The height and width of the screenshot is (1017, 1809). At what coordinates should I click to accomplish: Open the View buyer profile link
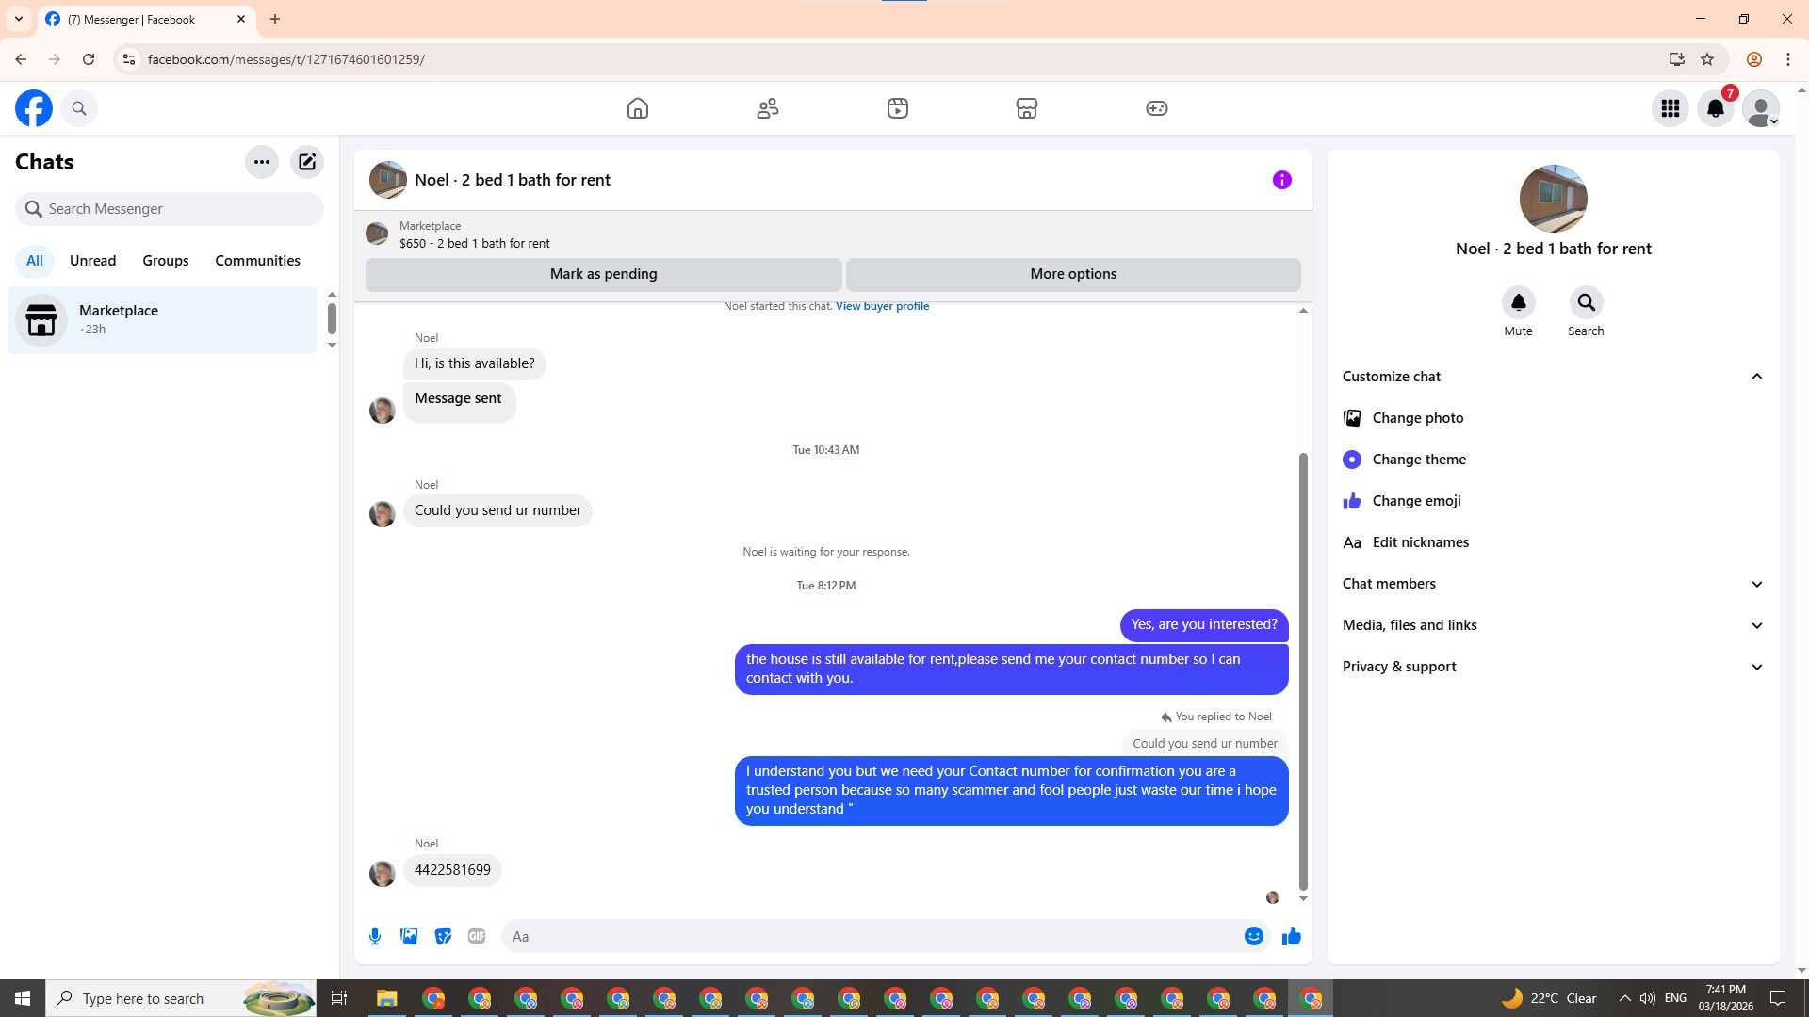click(x=882, y=306)
